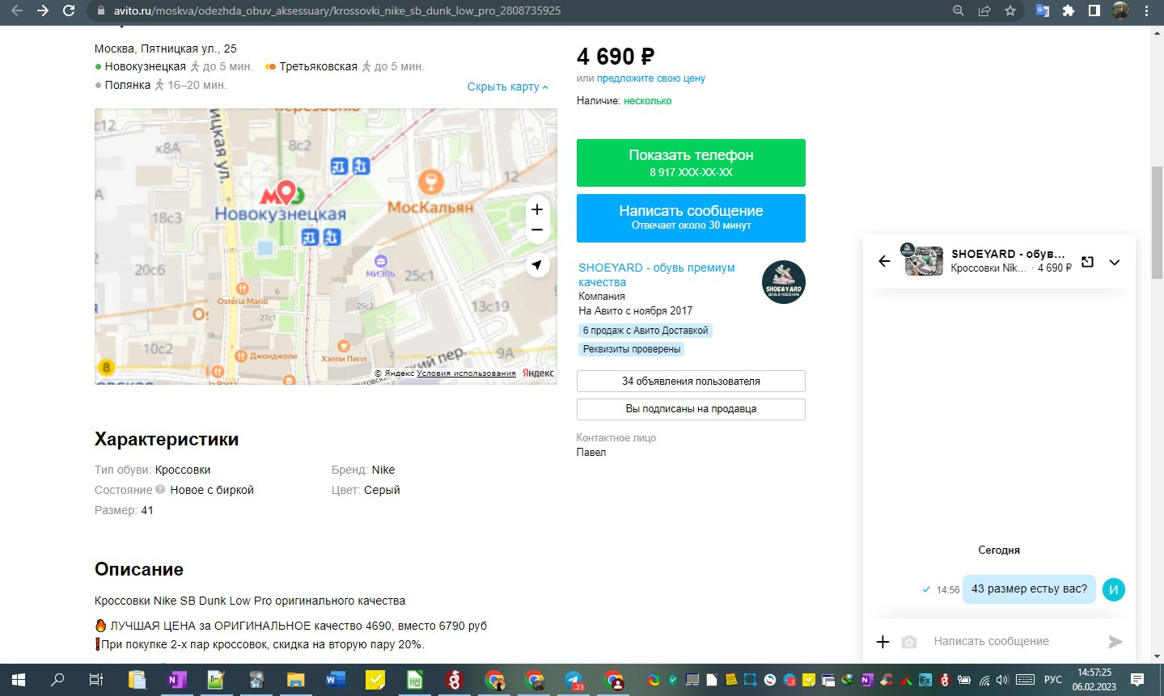Bookmark this page with the star icon
Screen dimensions: 1164x696
coord(1010,11)
